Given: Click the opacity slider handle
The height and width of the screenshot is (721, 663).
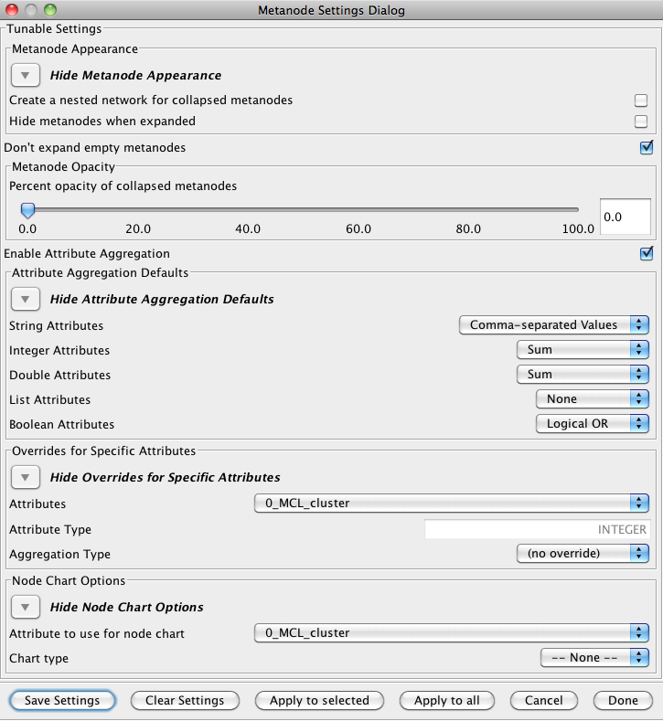Looking at the screenshot, I should (x=27, y=210).
